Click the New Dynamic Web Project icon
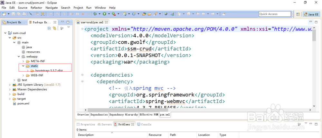 click(125, 14)
